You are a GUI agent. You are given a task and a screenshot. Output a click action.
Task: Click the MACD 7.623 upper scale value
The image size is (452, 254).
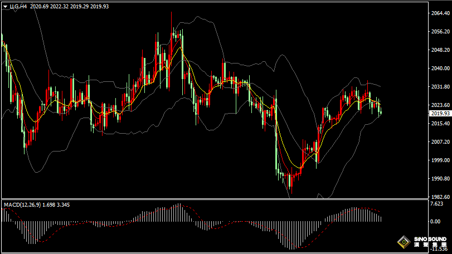click(x=436, y=204)
